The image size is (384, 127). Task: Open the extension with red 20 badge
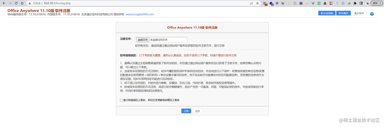(x=265, y=4)
